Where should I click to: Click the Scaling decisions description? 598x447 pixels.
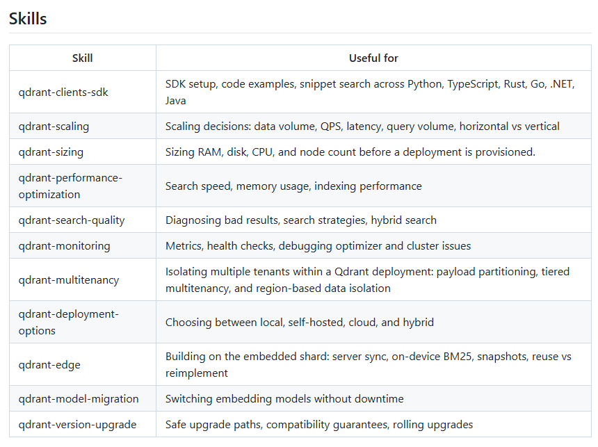[x=373, y=126]
